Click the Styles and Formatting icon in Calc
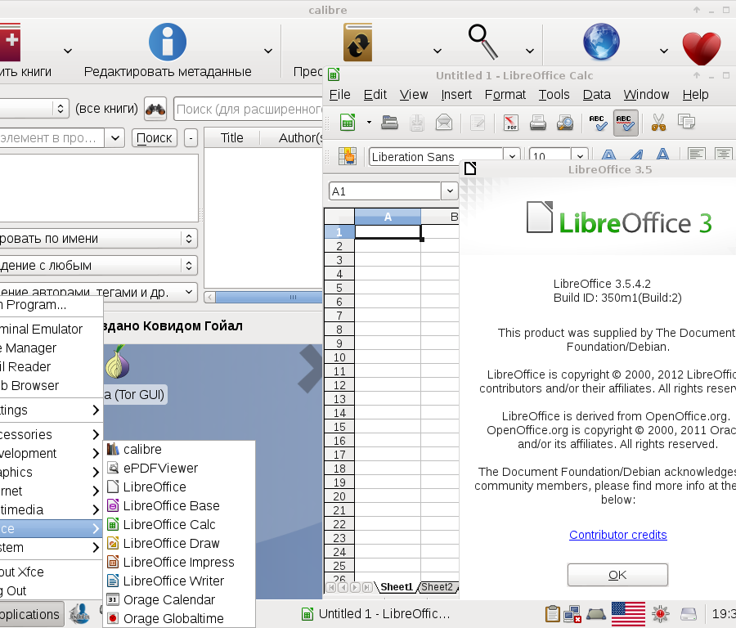 coord(348,156)
